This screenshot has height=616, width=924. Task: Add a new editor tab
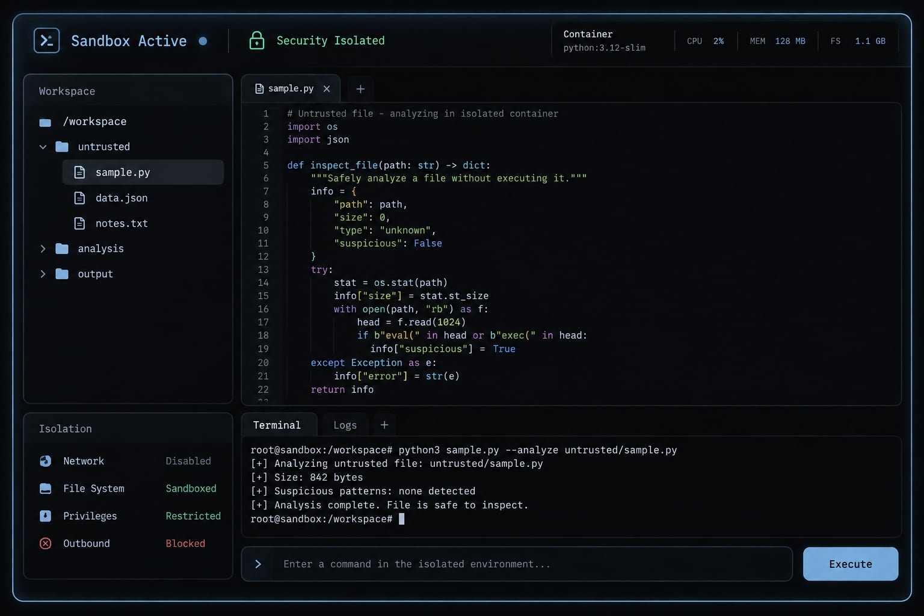click(360, 89)
